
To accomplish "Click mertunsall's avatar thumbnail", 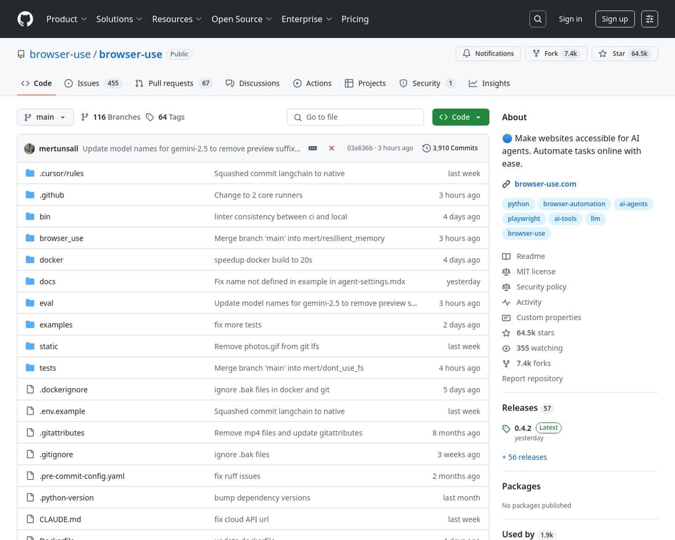I will [x=29, y=148].
